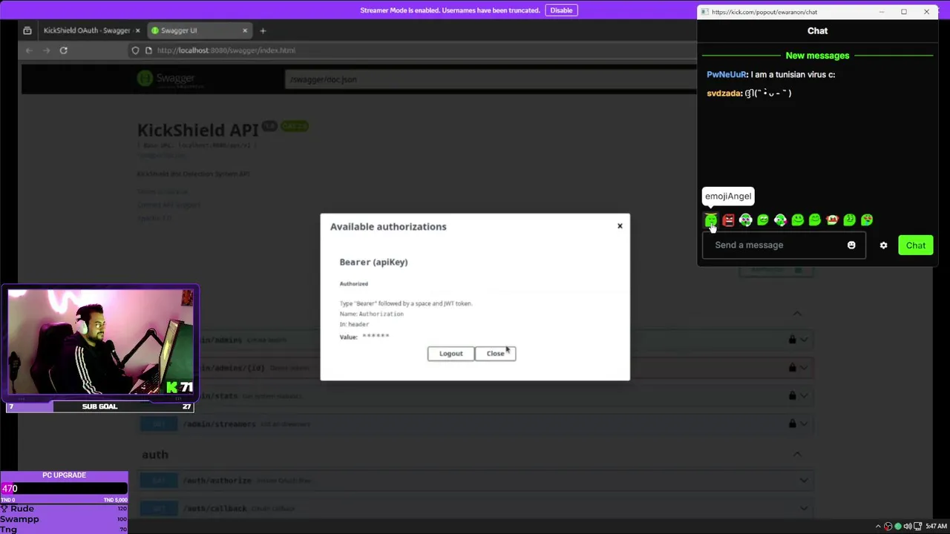Focus the Send a message field
This screenshot has height=534, width=950.
pyautogui.click(x=784, y=245)
